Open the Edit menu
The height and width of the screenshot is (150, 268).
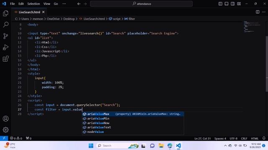pyautogui.click(x=21, y=4)
